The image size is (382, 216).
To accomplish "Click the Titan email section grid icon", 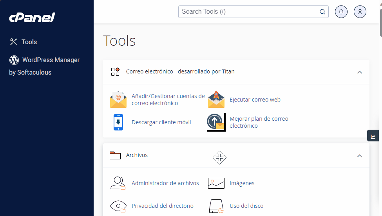I will (115, 72).
